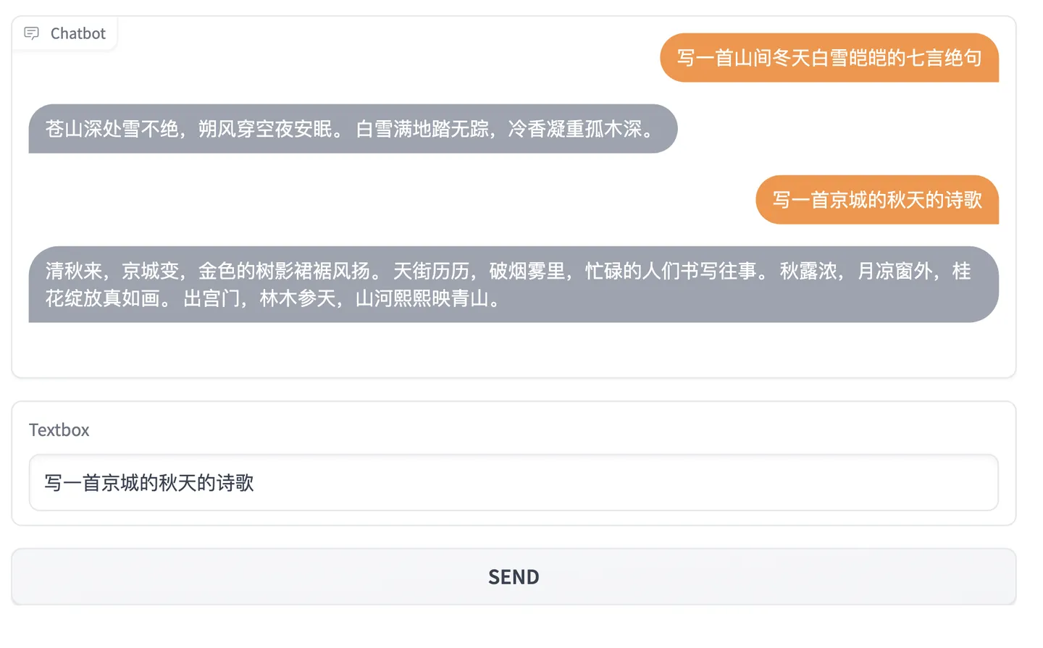
Task: Click the Chatbot panel label text
Action: click(x=78, y=33)
